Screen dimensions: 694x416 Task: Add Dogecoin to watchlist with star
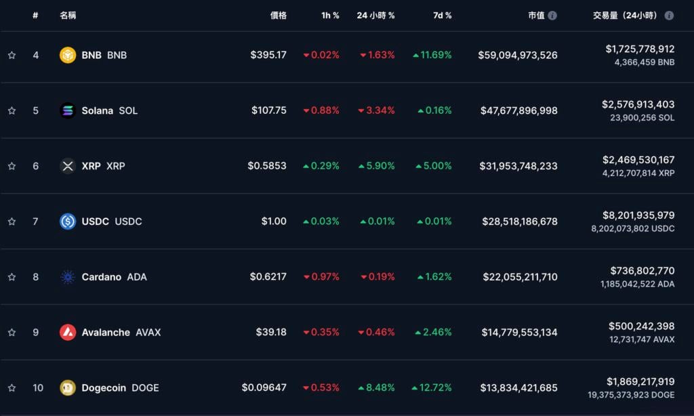tap(12, 388)
